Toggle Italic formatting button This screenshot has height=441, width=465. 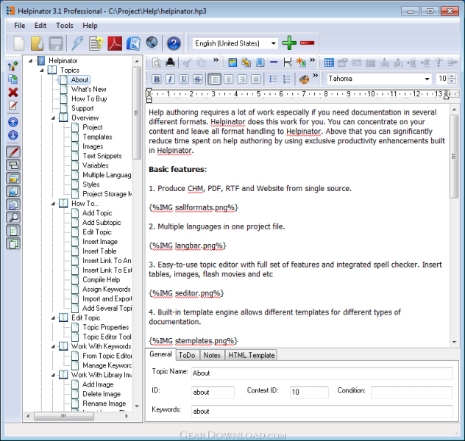(170, 79)
